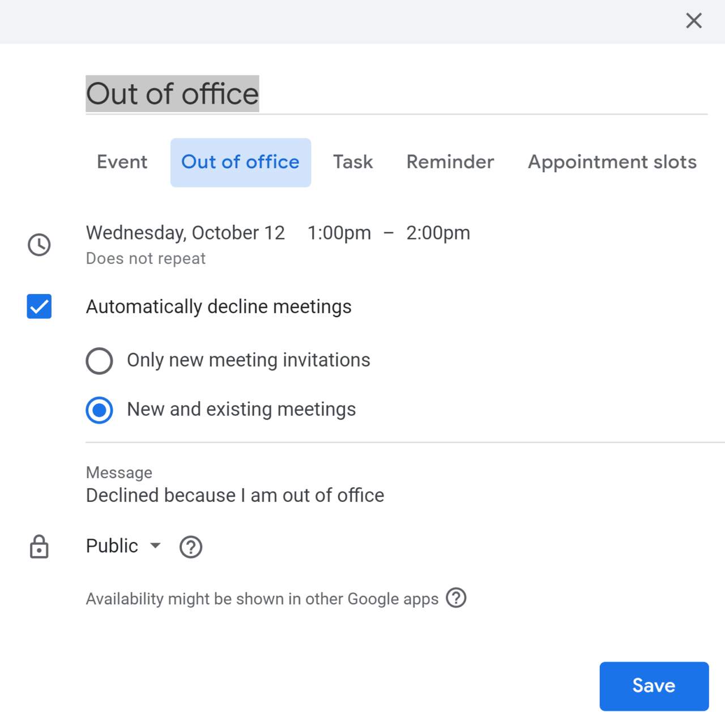Open the Reminder tab
The height and width of the screenshot is (712, 725).
[x=450, y=162]
